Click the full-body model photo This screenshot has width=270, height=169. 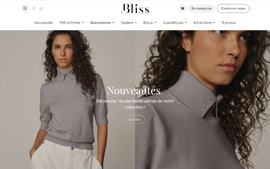pos(67,100)
